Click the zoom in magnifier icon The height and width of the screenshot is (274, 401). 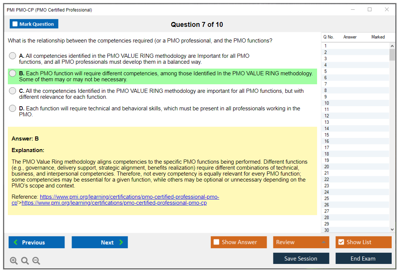14,261
